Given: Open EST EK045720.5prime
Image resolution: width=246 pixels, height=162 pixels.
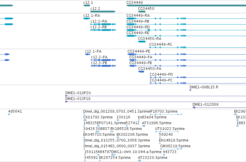Looking at the screenshot, I should tap(99, 135).
